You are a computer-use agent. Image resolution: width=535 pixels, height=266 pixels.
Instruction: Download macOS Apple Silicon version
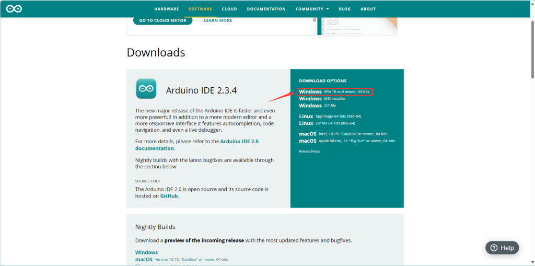(x=347, y=141)
